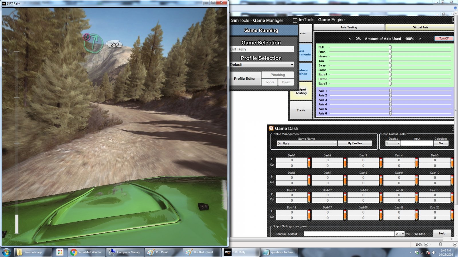Click the Patching button in Game Manager
This screenshot has height=257, width=458.
tap(278, 75)
